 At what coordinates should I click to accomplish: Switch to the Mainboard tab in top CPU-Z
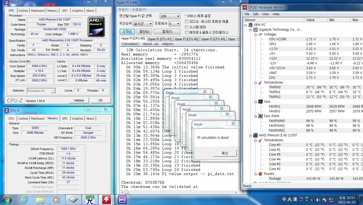pos(38,11)
